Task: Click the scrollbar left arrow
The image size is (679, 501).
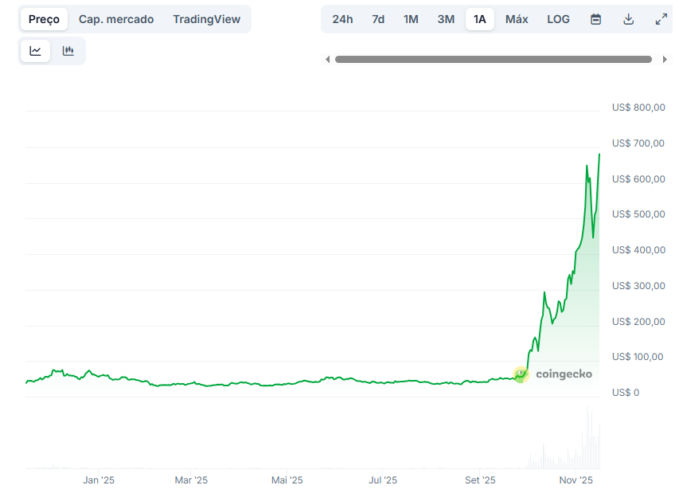Action: pyautogui.click(x=327, y=59)
